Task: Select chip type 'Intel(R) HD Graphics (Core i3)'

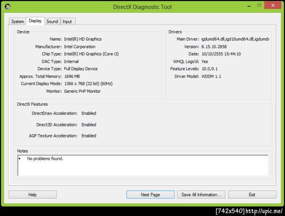Action: tap(91, 54)
